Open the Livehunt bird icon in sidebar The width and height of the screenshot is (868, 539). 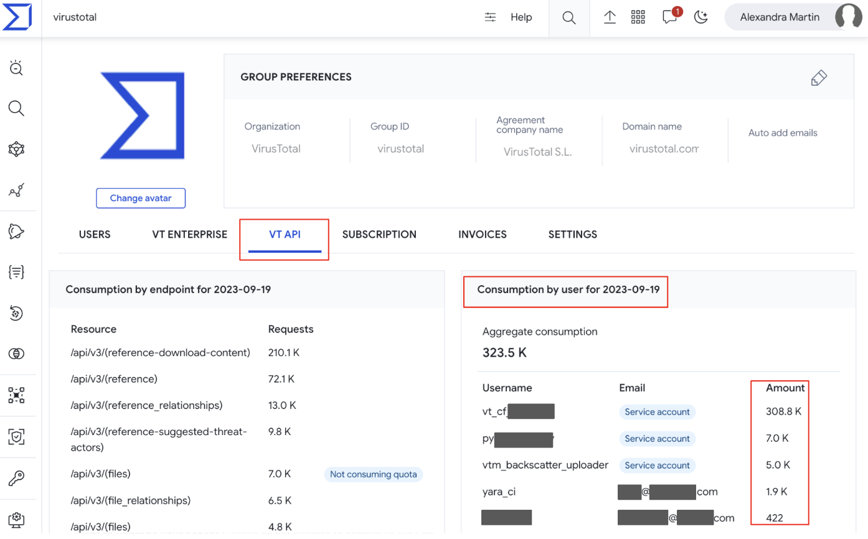(x=16, y=232)
